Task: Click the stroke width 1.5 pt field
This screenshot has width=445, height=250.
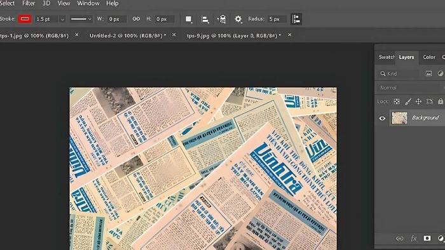Action: point(47,19)
